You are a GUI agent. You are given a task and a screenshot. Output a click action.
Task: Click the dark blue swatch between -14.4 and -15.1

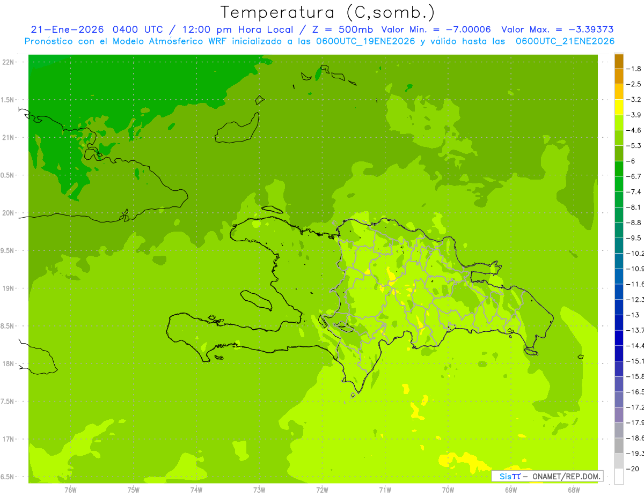tap(619, 353)
